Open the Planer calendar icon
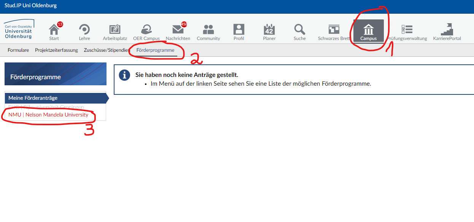Viewport: 474px width, 222px height. click(269, 30)
